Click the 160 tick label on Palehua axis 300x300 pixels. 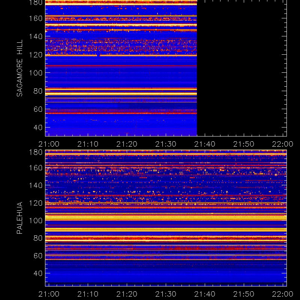point(36,168)
